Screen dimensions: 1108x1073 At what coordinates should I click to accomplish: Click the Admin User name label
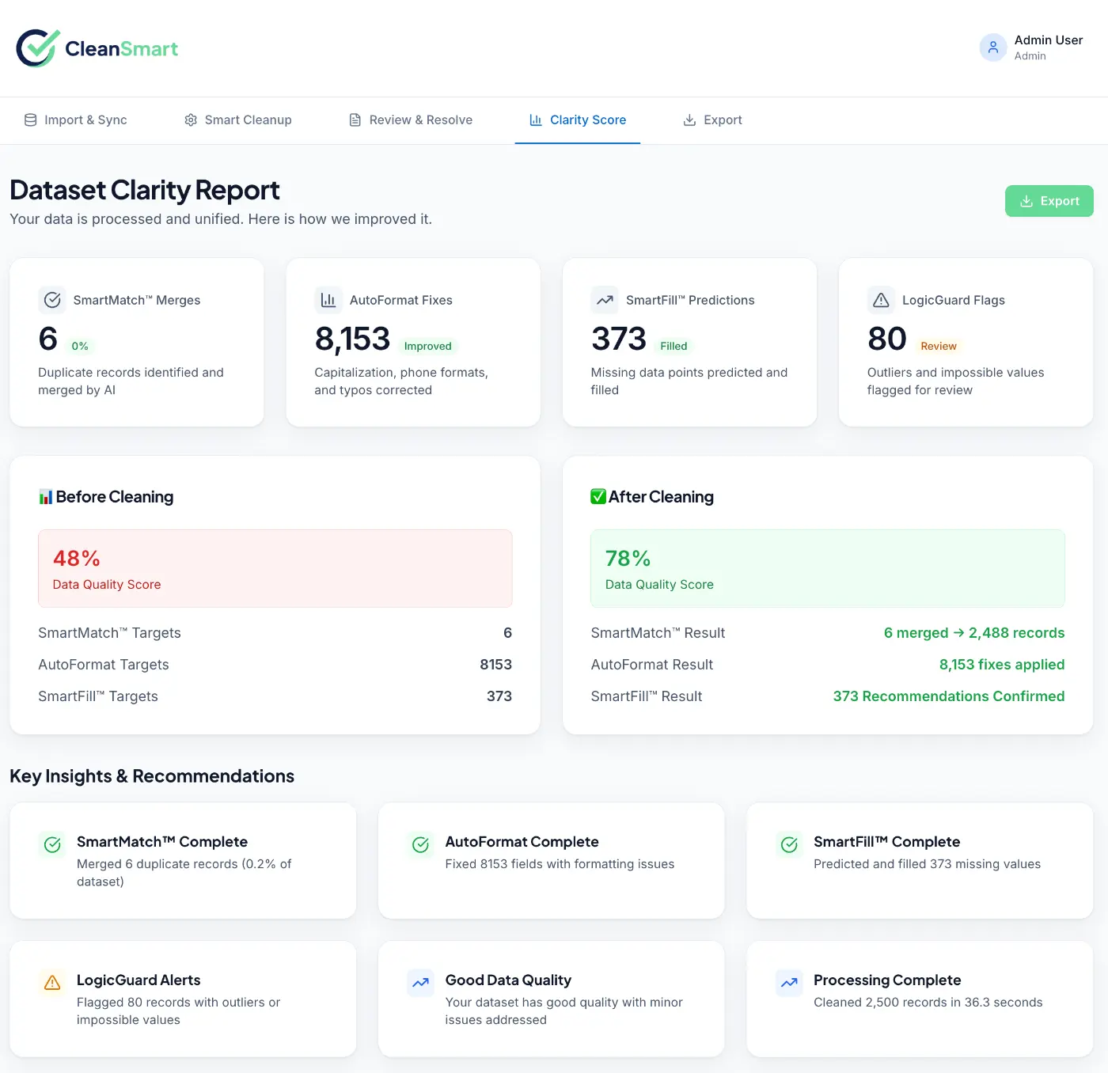point(1049,40)
